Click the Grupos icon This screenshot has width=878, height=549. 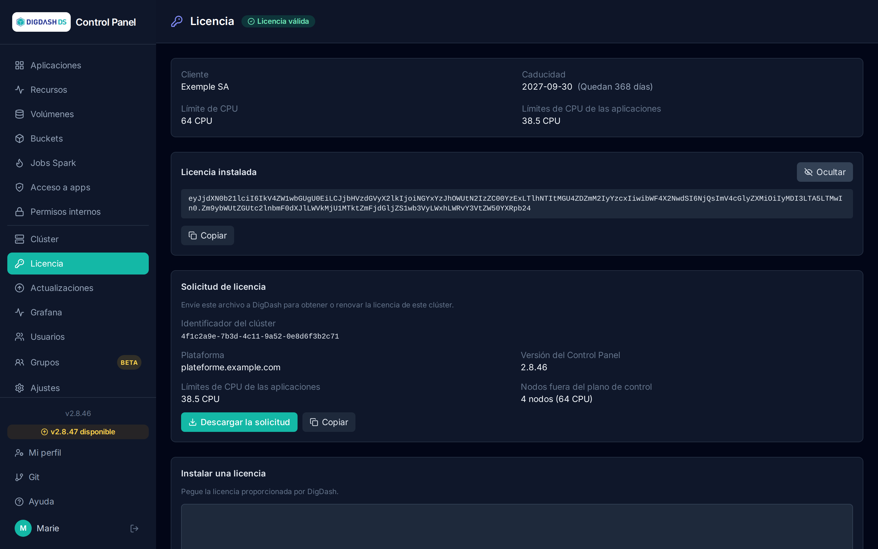(x=20, y=362)
